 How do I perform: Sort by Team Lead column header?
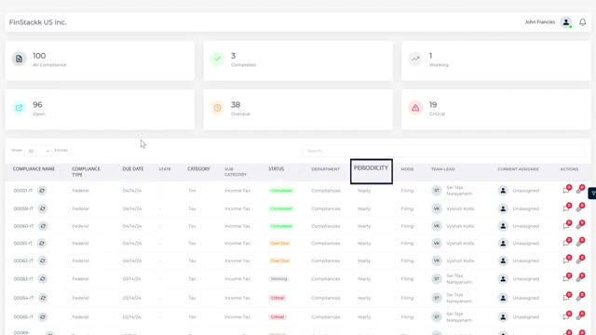(x=443, y=169)
